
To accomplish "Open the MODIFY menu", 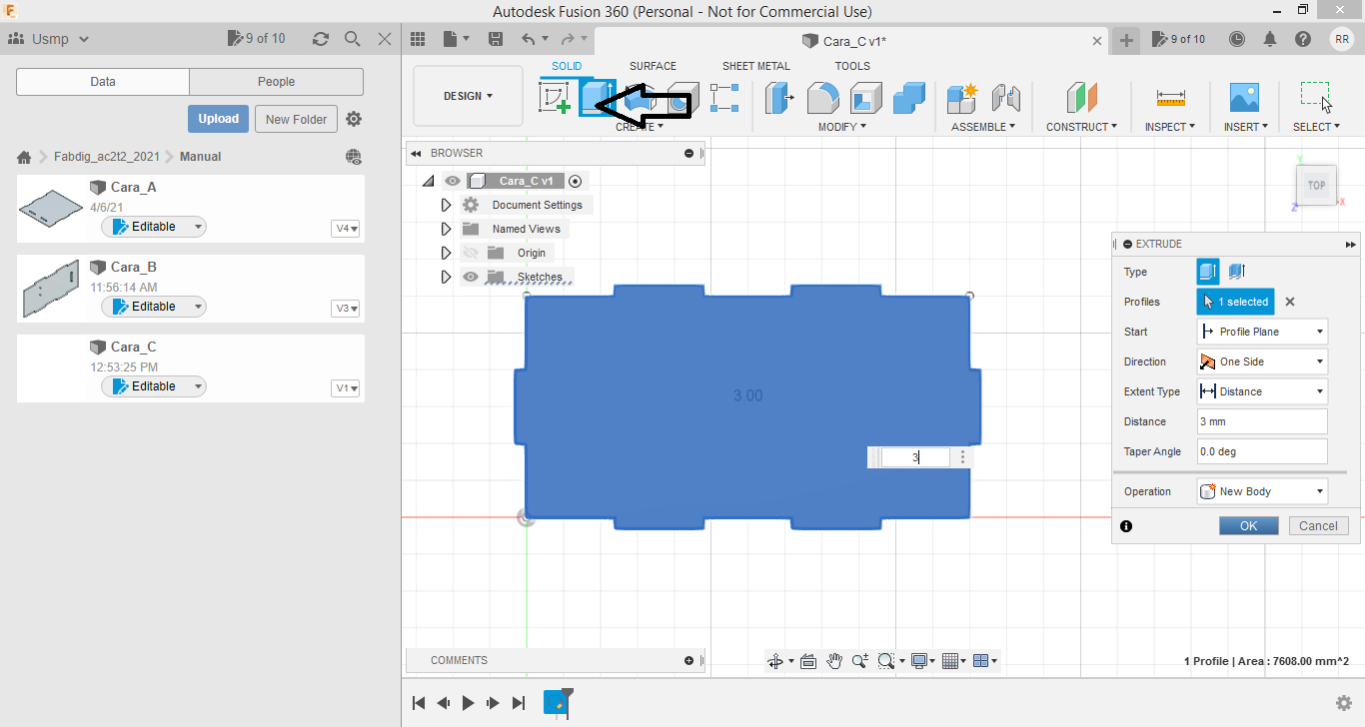I will [x=842, y=127].
